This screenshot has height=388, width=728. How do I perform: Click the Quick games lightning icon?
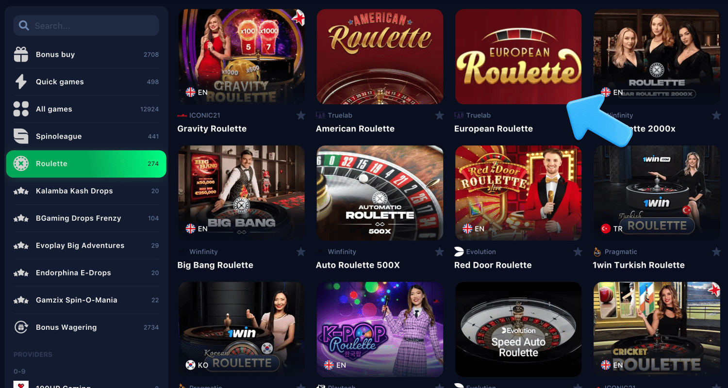pyautogui.click(x=21, y=82)
